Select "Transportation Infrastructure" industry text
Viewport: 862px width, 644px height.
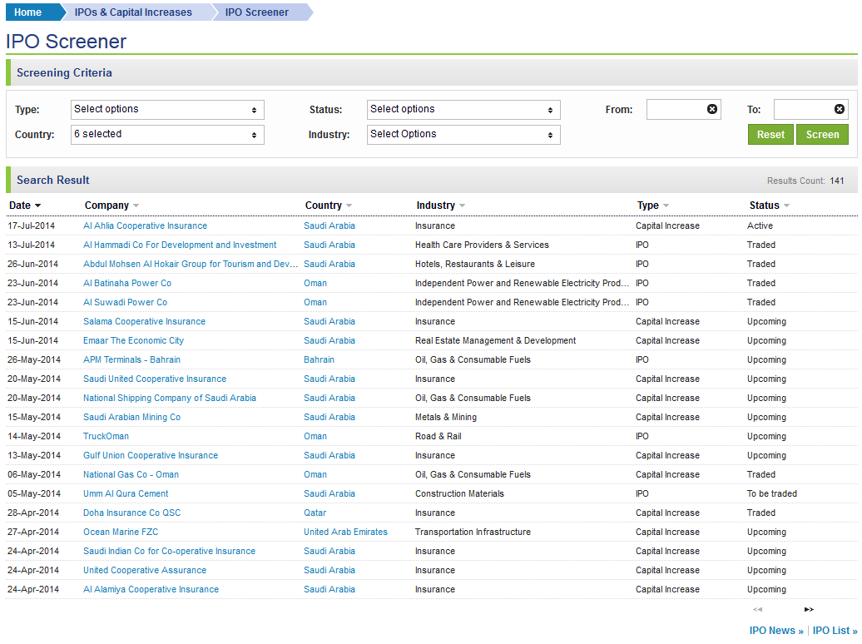coord(473,533)
